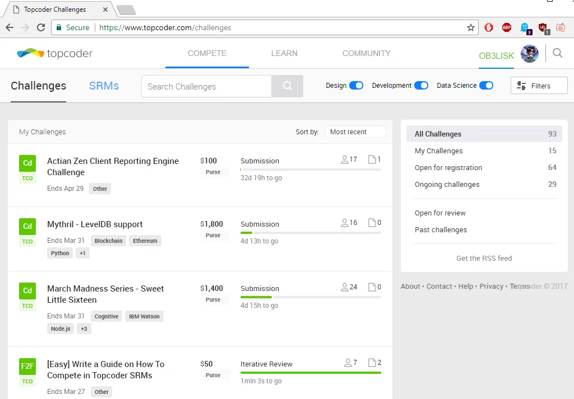Select Open for registration in sidebar

click(448, 168)
